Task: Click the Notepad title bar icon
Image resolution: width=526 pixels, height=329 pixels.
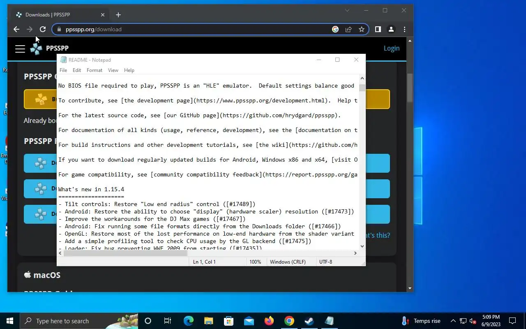Action: click(x=63, y=60)
